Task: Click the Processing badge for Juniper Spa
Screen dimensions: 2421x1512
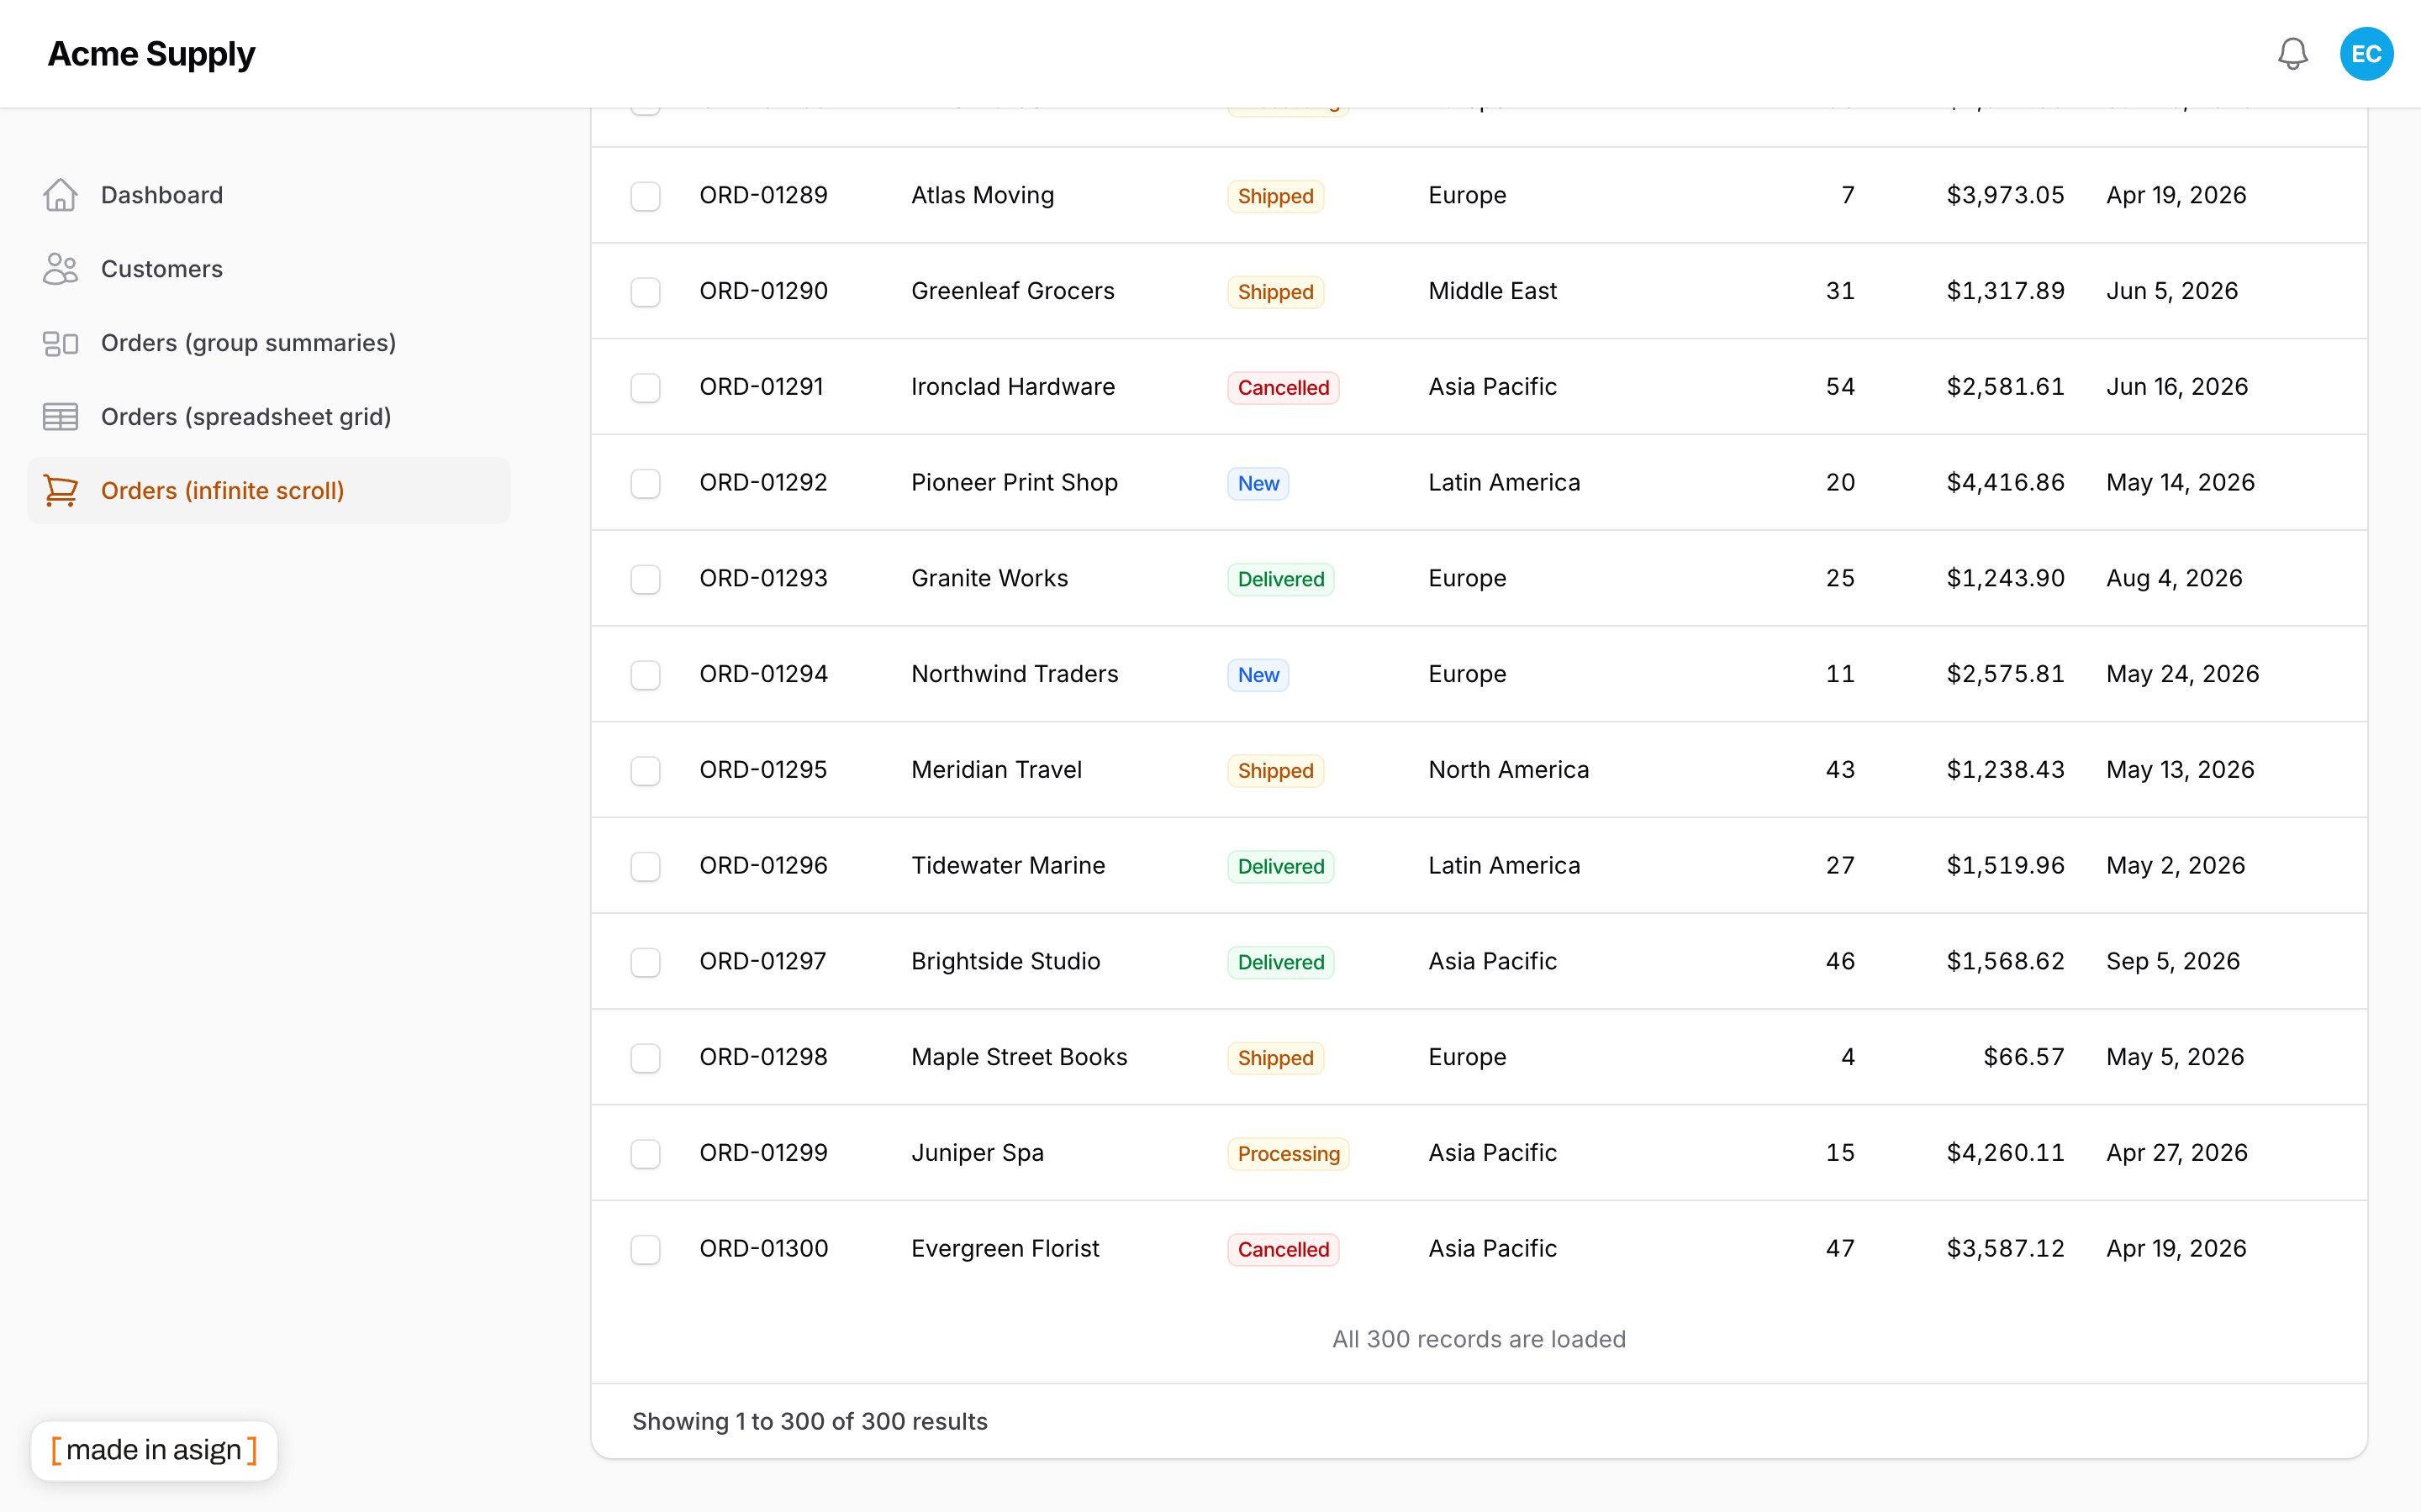Action: [x=1289, y=1154]
